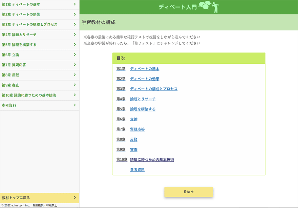Viewport: 298px width, 208px height.
Task: Click the 第5章 label in 目次
Action: 121,109
